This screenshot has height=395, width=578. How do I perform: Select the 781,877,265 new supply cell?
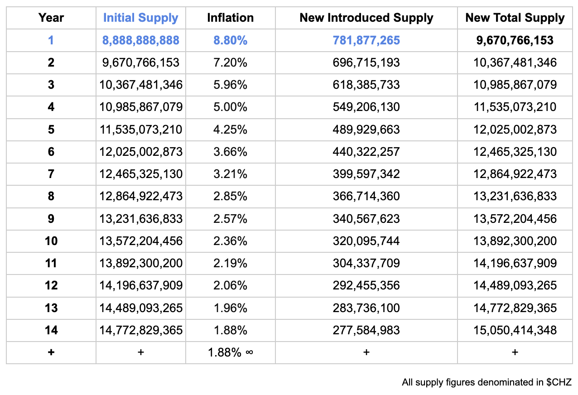tap(366, 40)
